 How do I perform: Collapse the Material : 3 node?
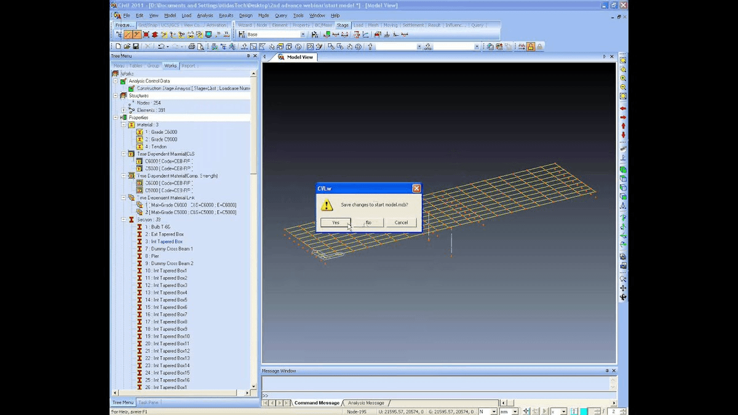[123, 125]
